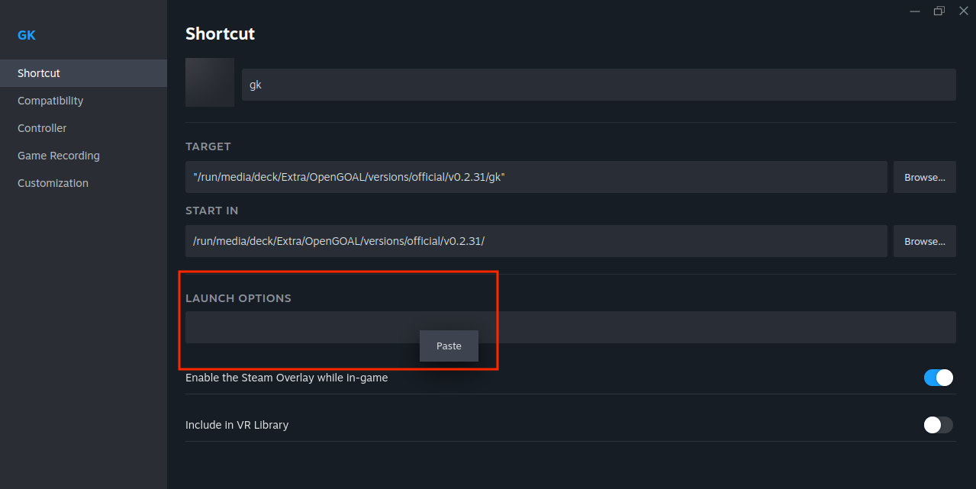Click Browse next to Start In path
This screenshot has width=976, height=489.
click(x=924, y=241)
